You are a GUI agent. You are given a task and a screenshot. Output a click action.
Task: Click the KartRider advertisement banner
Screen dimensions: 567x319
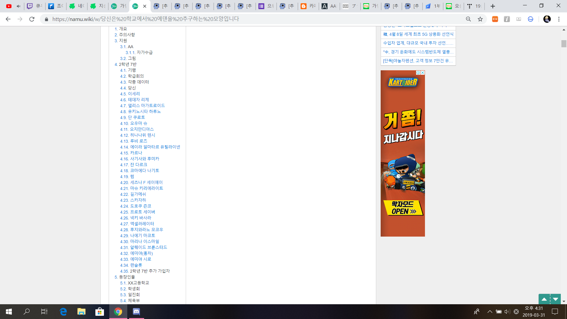pyautogui.click(x=403, y=154)
